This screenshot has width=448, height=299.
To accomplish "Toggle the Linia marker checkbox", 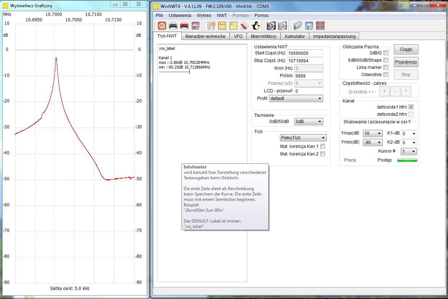I will (x=386, y=67).
